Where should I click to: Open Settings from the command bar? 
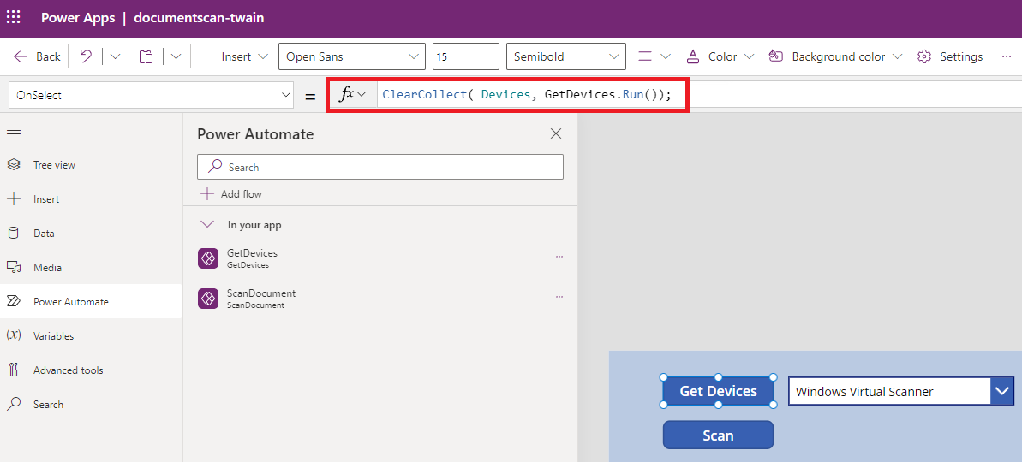pyautogui.click(x=950, y=56)
